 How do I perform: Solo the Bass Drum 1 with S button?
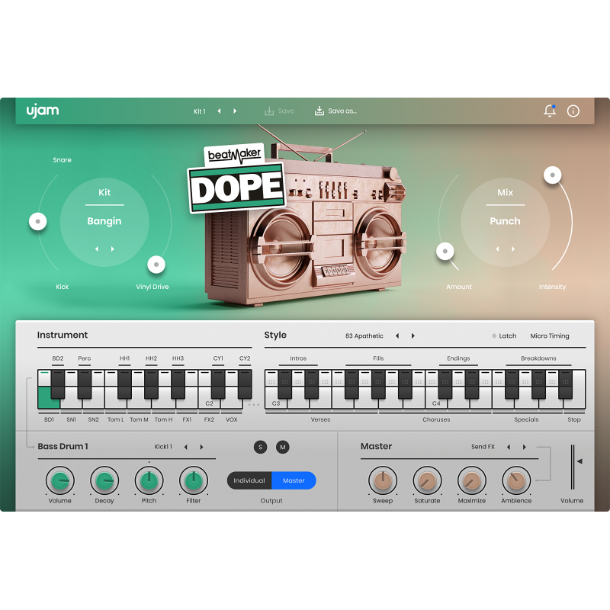pyautogui.click(x=261, y=447)
